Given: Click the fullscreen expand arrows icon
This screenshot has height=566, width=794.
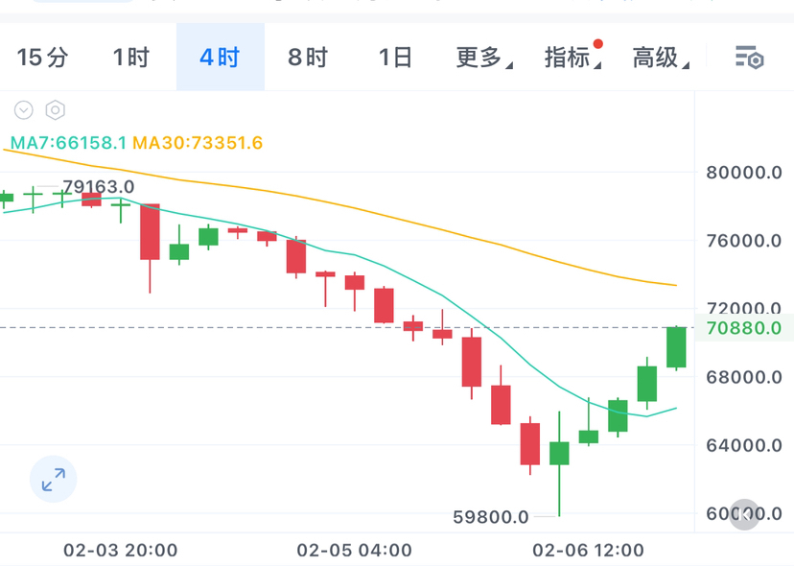Looking at the screenshot, I should pos(54,479).
